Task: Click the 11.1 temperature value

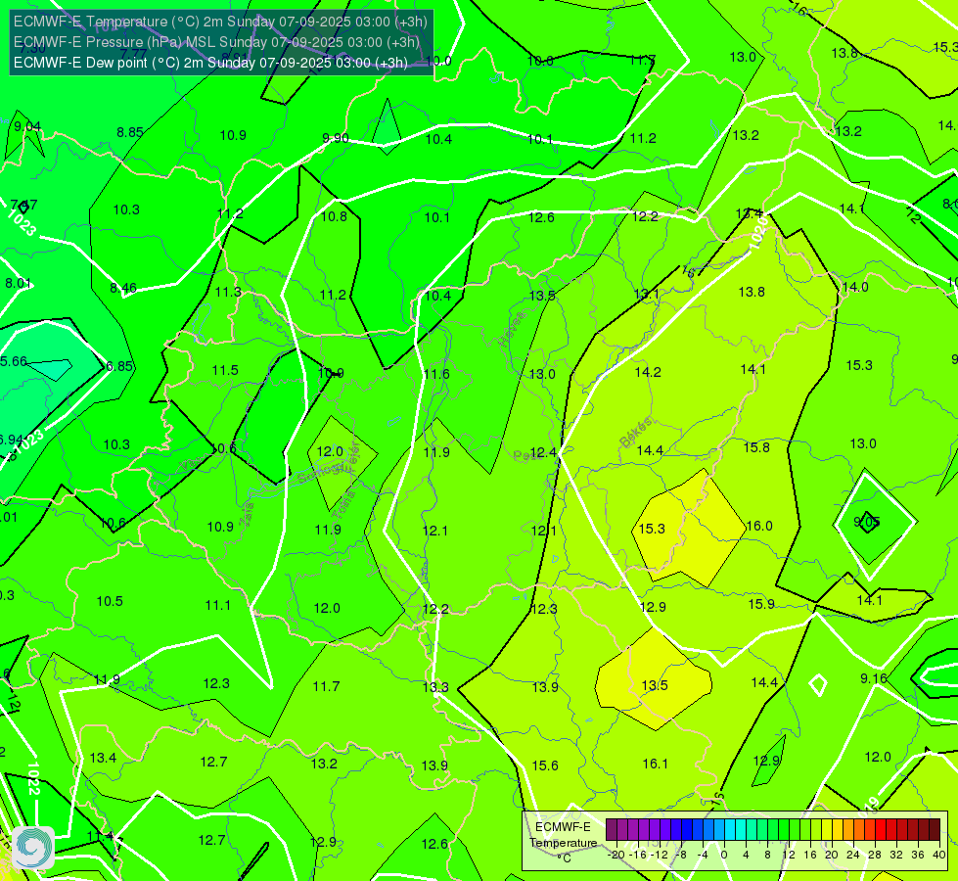Action: (x=218, y=605)
